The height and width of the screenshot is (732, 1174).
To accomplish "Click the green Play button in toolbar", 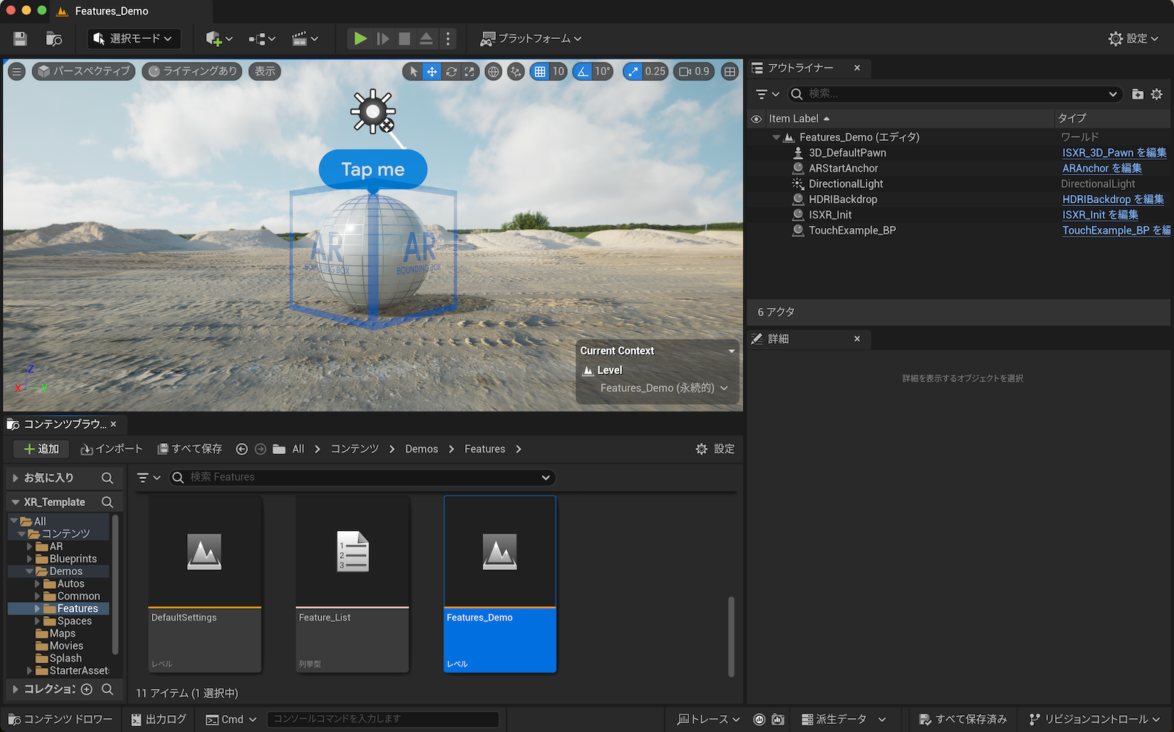I will pyautogui.click(x=360, y=39).
